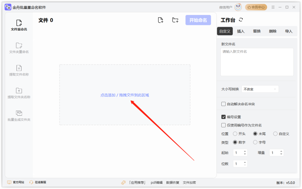The height and width of the screenshot is (189, 302).
Task: Maximize the window
Action: (x=287, y=7)
